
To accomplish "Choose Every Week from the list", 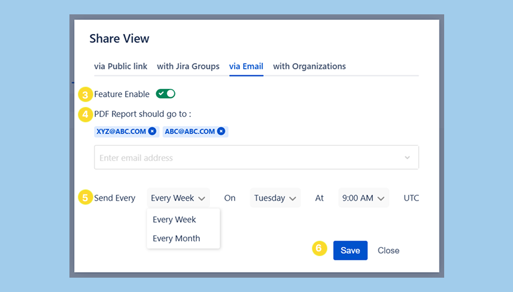I will [x=174, y=219].
